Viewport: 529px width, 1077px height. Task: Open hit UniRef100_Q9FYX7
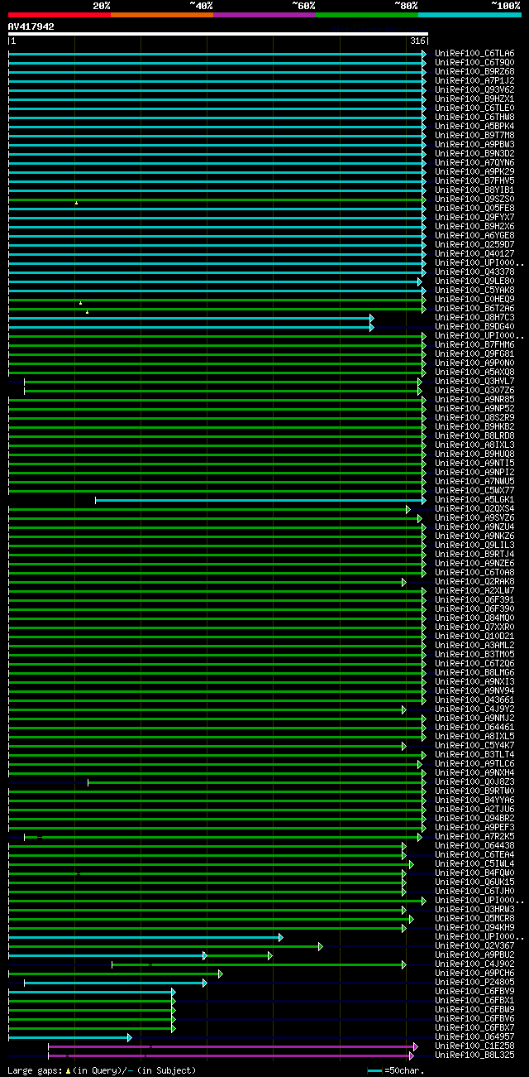tap(474, 217)
